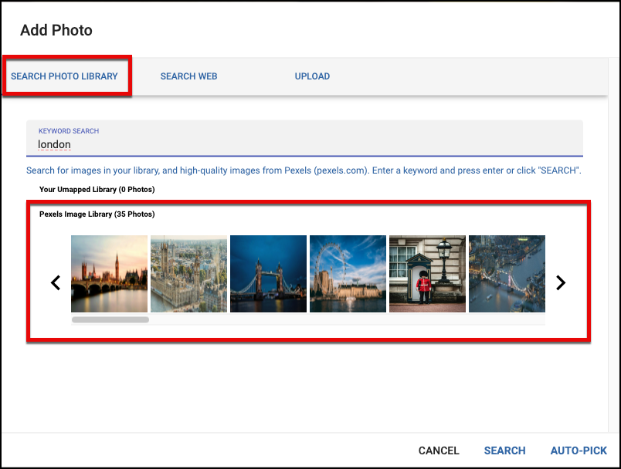Viewport: 621px width, 469px height.
Task: Select the Tower Bridge night photo
Action: pos(268,274)
